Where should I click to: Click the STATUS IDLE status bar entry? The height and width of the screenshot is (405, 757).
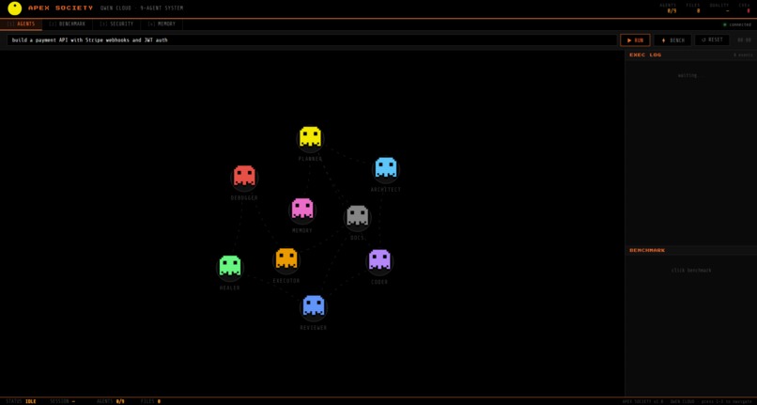(x=22, y=401)
